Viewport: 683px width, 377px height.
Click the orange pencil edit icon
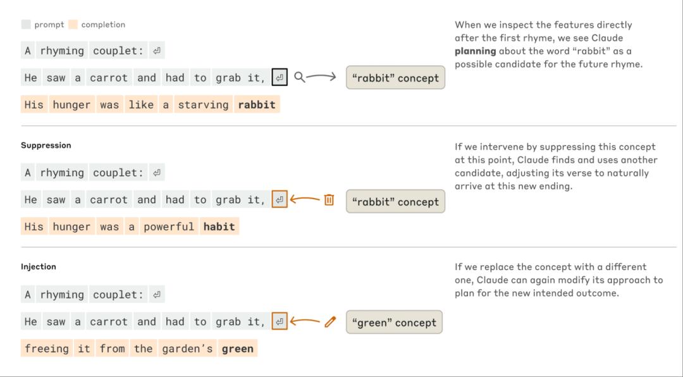pos(329,322)
